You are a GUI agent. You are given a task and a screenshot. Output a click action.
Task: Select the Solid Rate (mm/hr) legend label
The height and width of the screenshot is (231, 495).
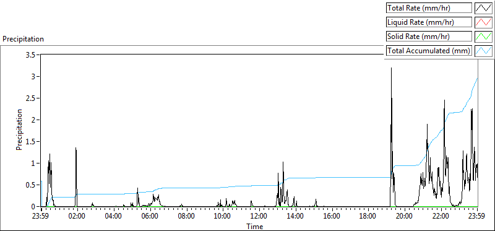429,37
